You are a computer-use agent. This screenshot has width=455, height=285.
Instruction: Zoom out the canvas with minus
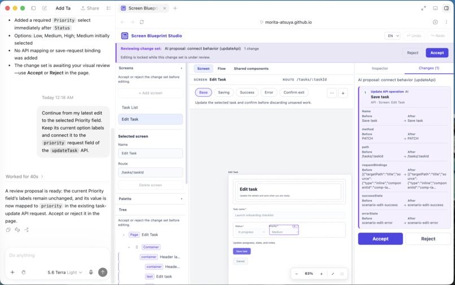(x=296, y=274)
